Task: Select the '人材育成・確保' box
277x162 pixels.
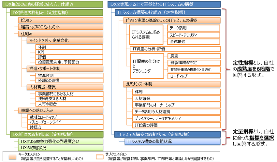Action: pos(65,87)
